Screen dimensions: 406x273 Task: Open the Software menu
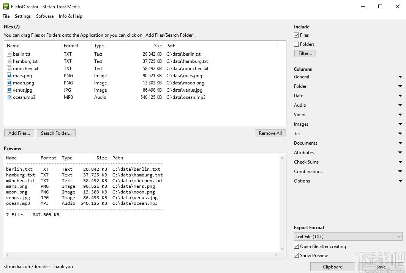pyautogui.click(x=45, y=16)
